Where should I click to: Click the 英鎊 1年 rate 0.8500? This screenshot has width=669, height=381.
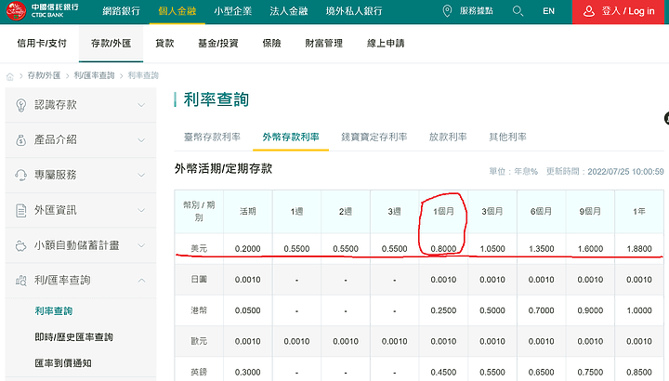tap(639, 372)
